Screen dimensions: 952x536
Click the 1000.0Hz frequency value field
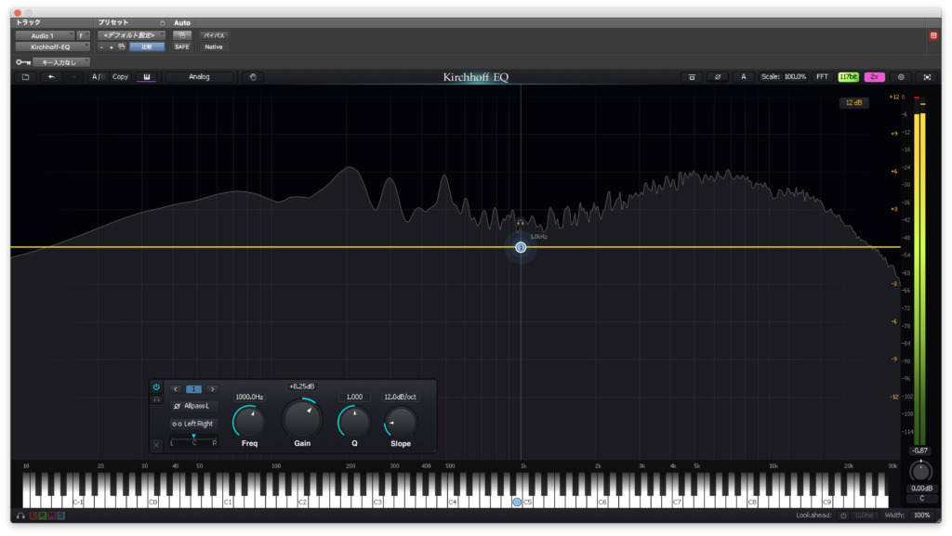point(249,398)
